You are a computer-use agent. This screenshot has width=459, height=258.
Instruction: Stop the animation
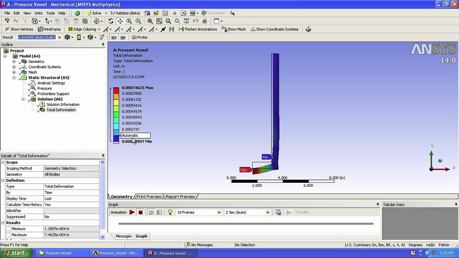[x=140, y=212]
